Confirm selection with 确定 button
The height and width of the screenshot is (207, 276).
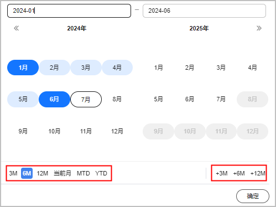[x=253, y=196]
